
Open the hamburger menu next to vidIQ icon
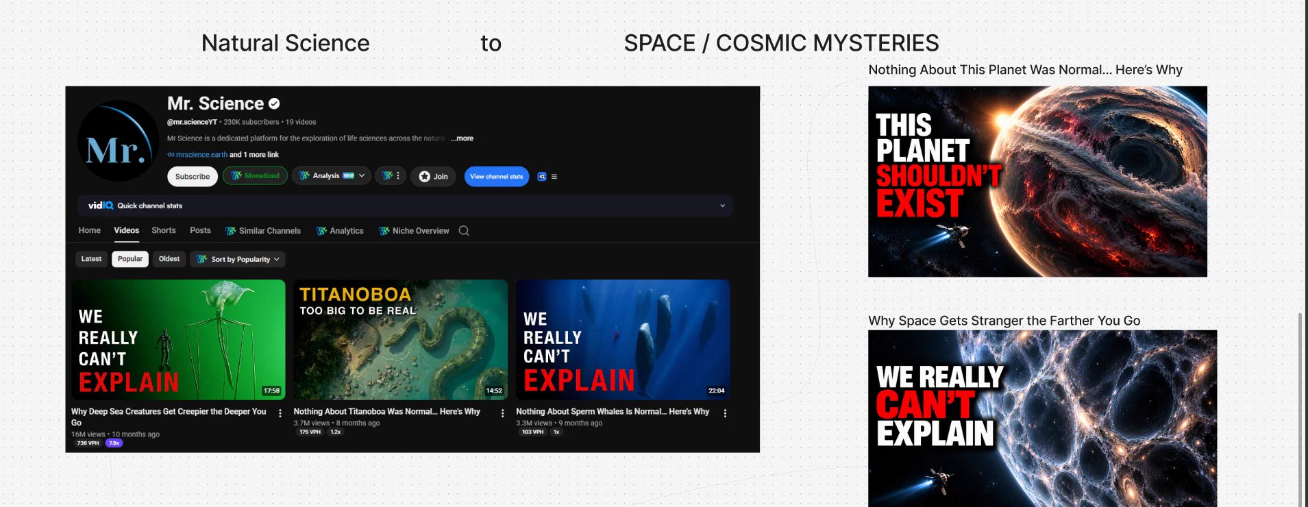coord(554,177)
